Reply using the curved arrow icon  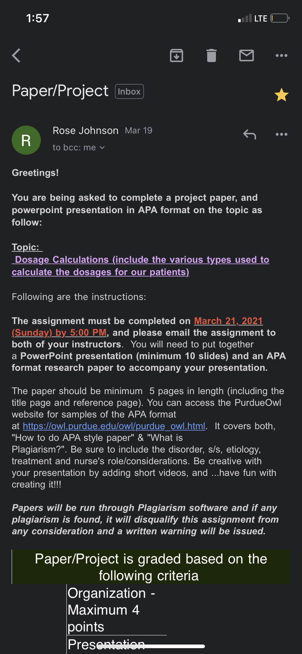coord(250,134)
